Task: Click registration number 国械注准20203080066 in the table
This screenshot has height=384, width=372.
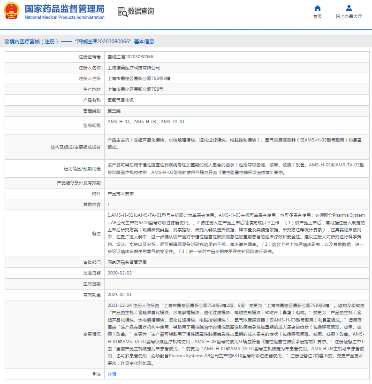Action: pos(130,56)
